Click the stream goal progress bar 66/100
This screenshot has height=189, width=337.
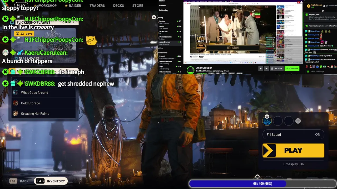point(262,183)
